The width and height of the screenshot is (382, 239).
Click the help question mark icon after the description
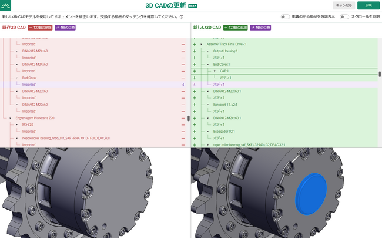pyautogui.click(x=182, y=17)
